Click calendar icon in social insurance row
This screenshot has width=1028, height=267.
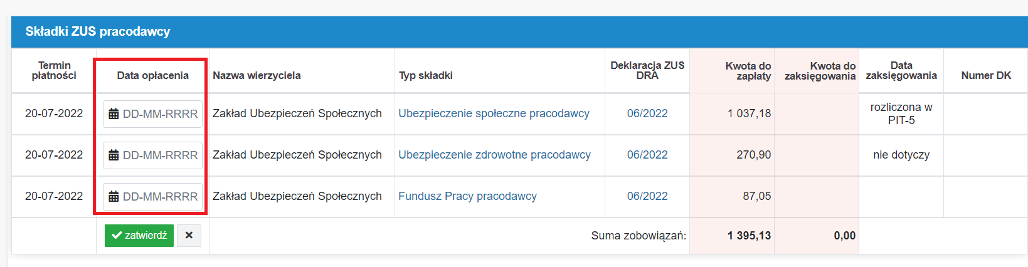pos(114,114)
